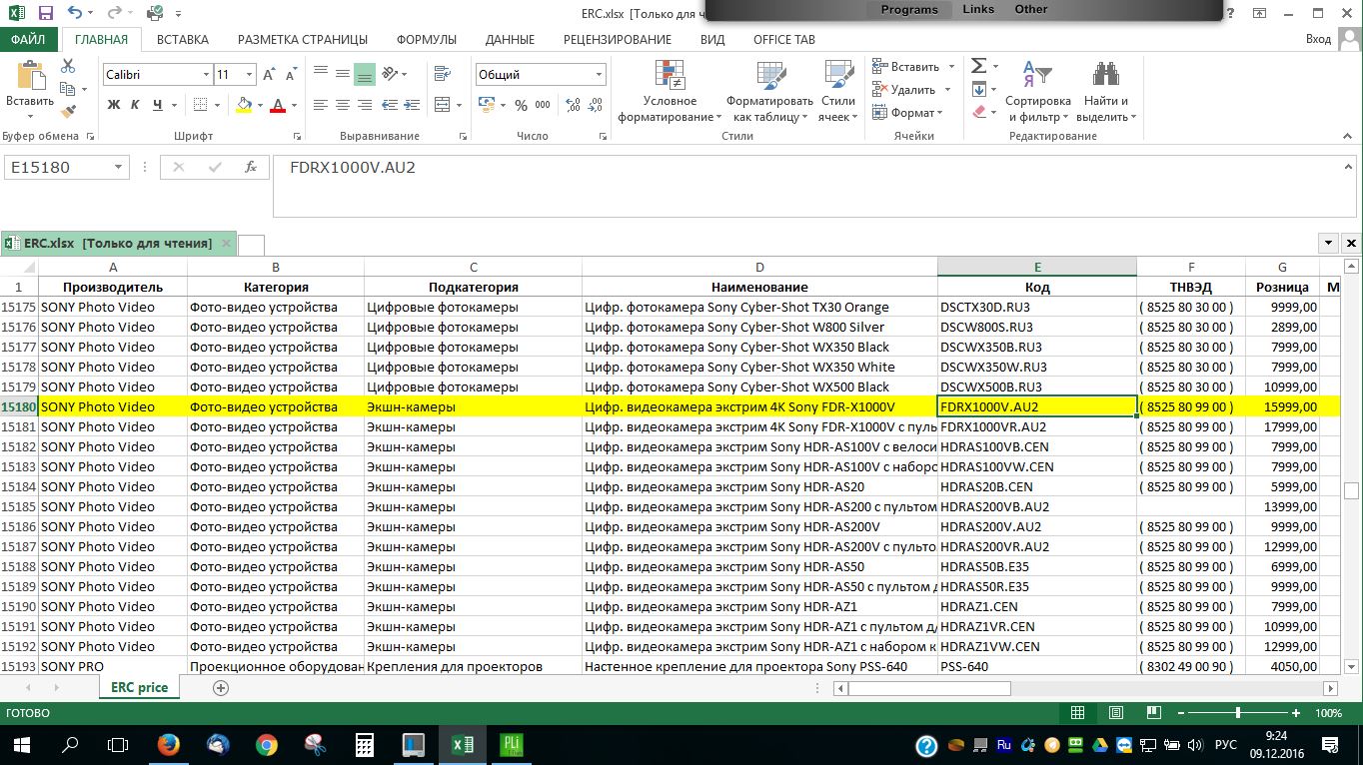Click the zoom slider handle in status bar
The image size is (1363, 765).
click(1238, 713)
